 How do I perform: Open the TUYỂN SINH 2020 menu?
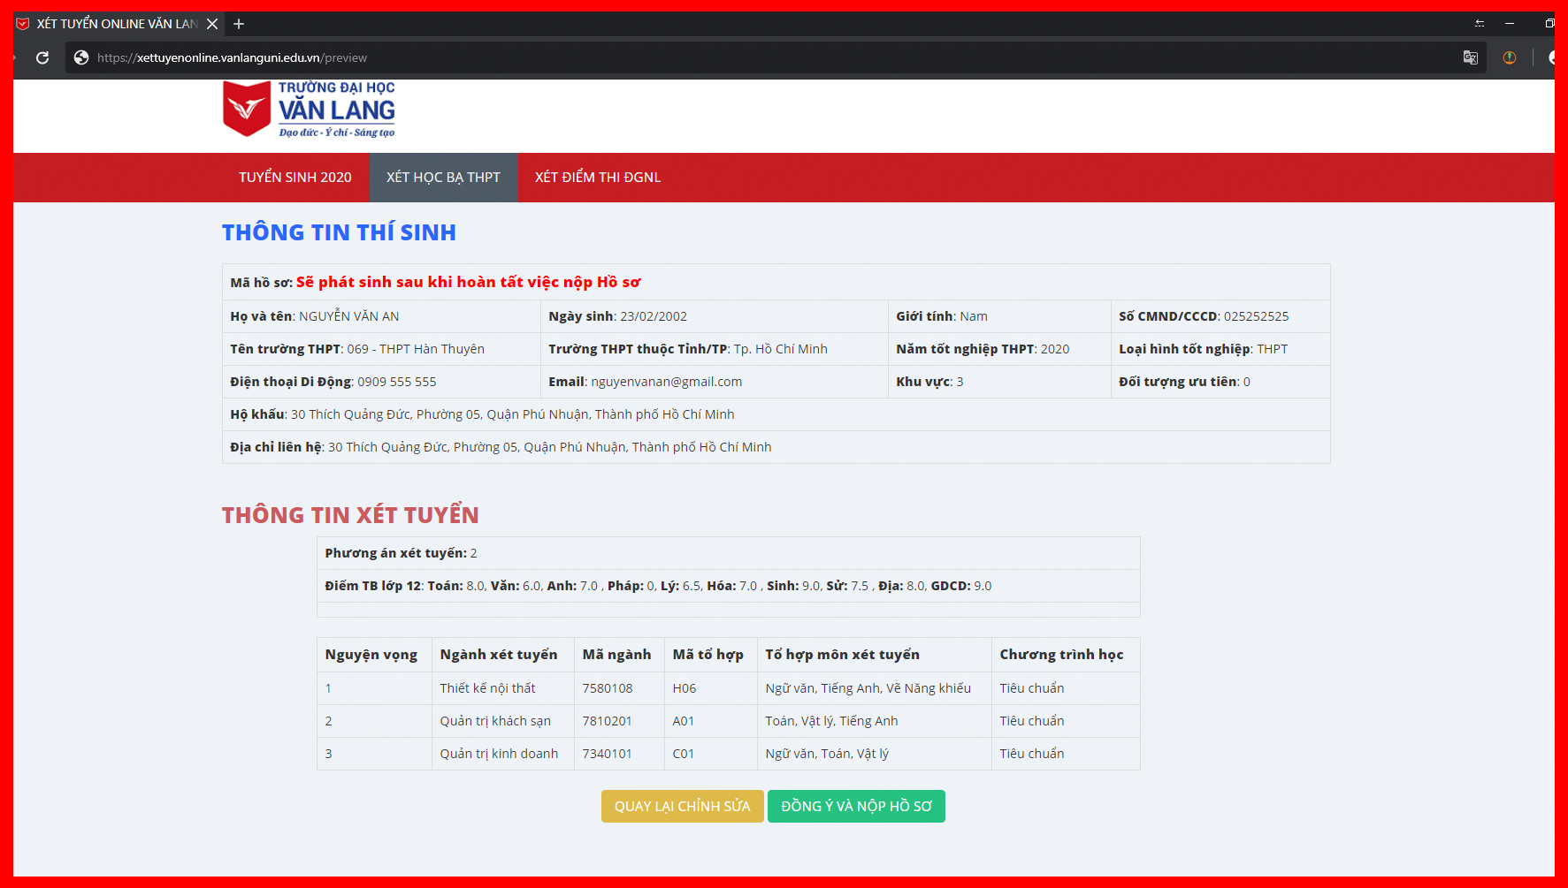295,178
